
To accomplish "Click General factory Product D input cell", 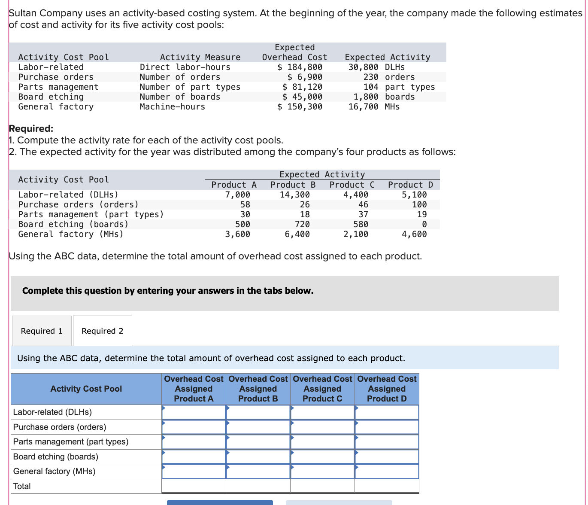I will click(387, 472).
